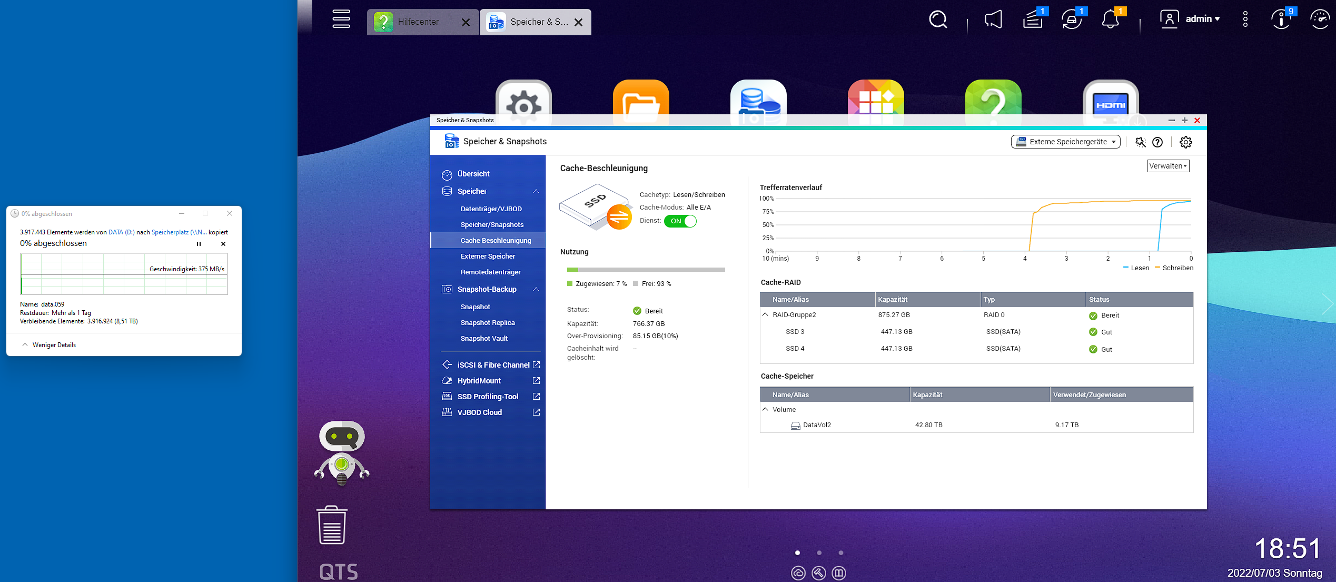The height and width of the screenshot is (582, 1336).
Task: Open the Speicher & Snapshots settings gear
Action: click(1186, 142)
